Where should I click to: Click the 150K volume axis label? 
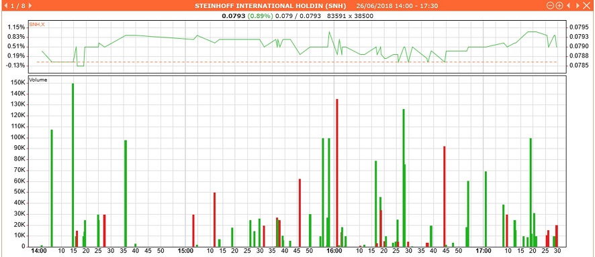17,83
